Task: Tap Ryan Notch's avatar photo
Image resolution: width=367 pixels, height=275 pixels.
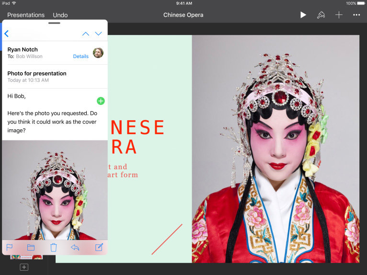Action: click(x=98, y=53)
